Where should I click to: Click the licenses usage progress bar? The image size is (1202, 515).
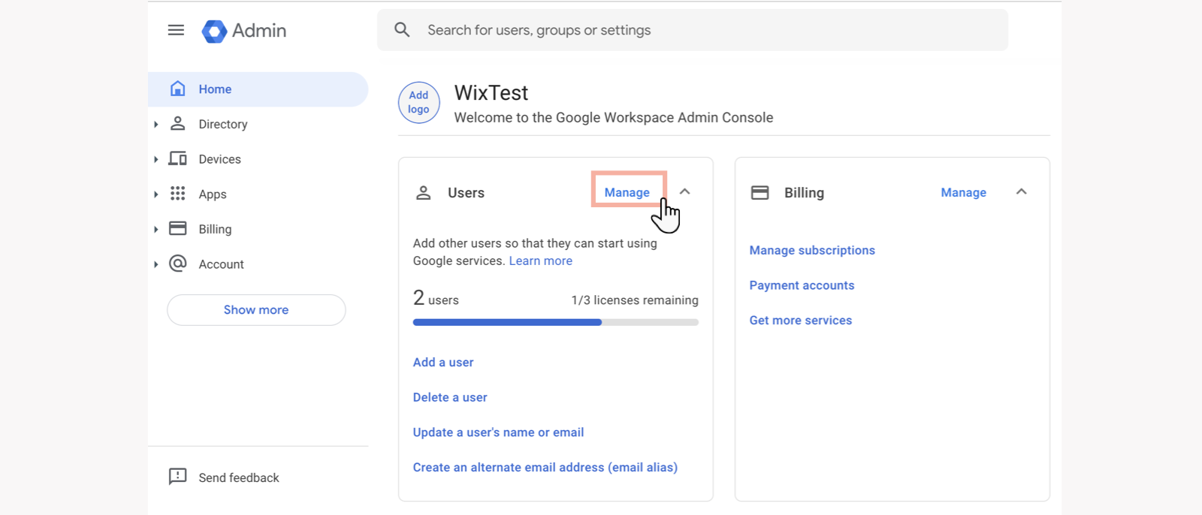(x=556, y=322)
